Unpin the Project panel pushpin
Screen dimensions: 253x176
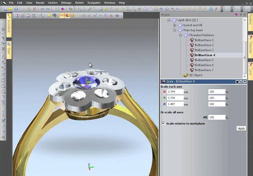point(240,14)
